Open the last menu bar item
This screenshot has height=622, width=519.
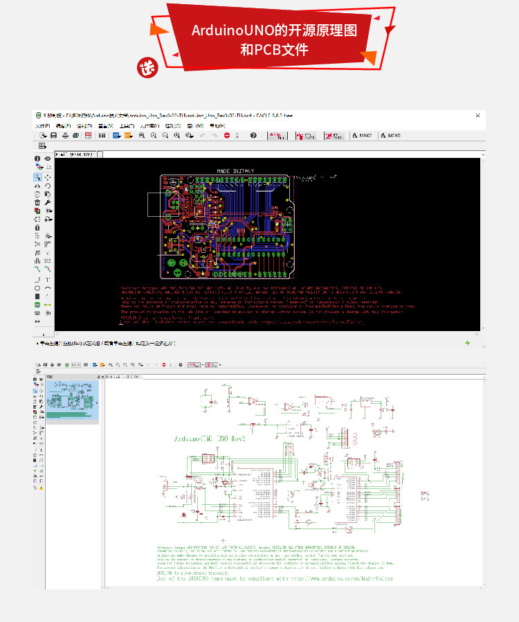[x=217, y=126]
